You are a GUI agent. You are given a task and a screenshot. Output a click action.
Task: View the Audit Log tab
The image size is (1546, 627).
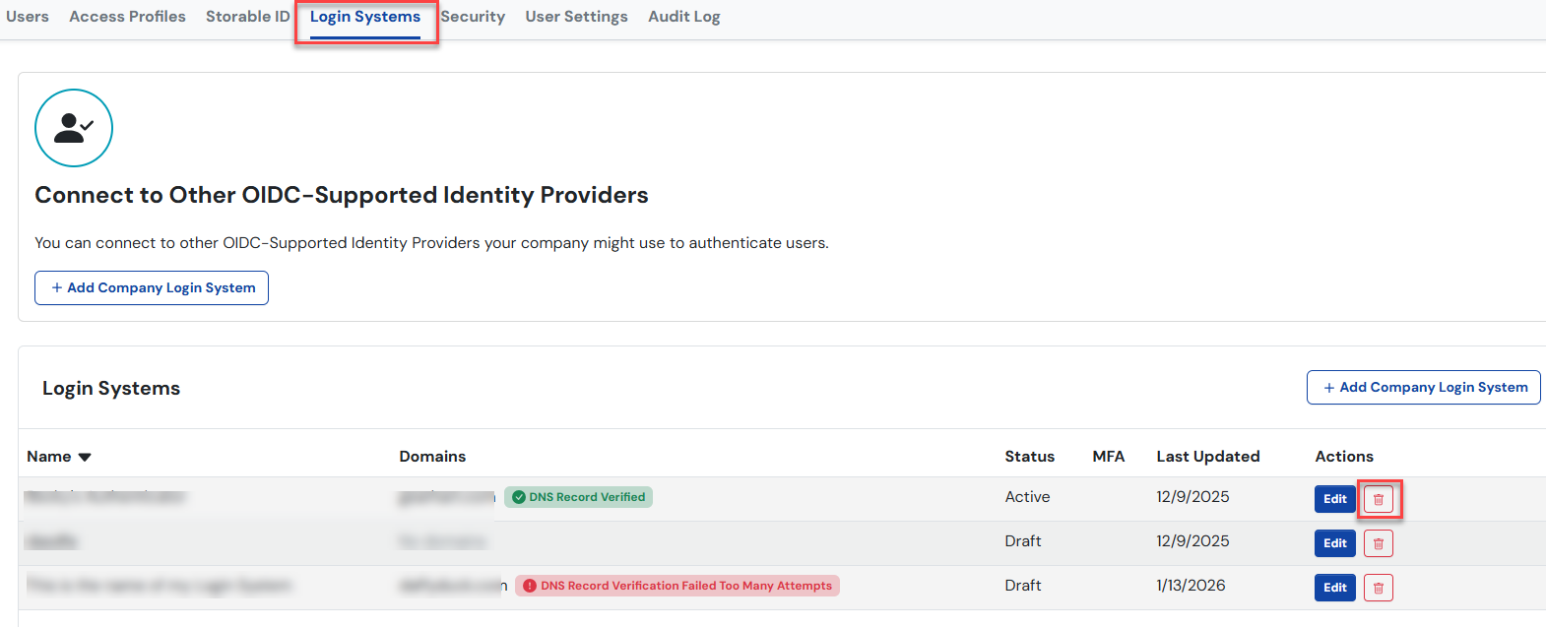coord(683,17)
